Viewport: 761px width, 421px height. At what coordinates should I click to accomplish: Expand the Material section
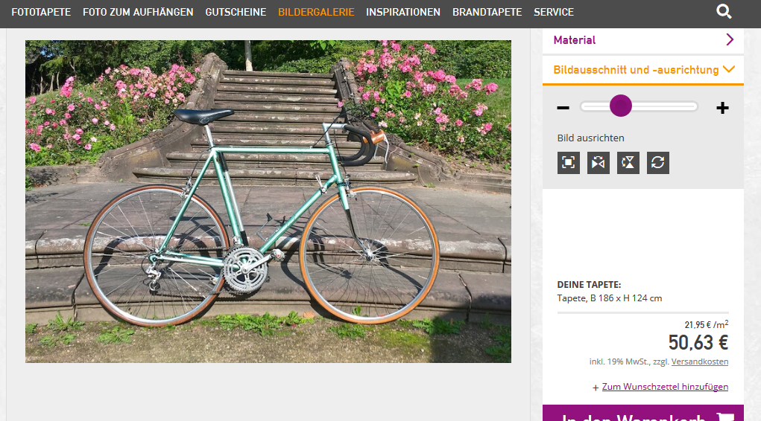(x=643, y=40)
